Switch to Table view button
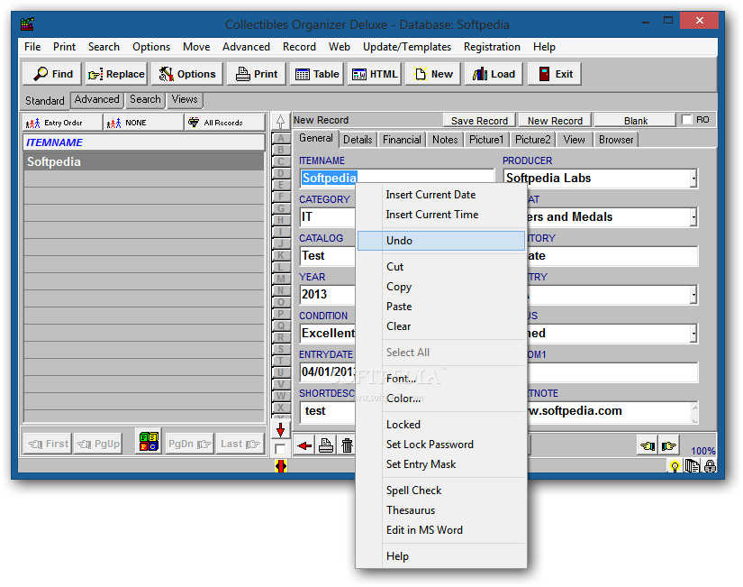This screenshot has width=743, height=587. coord(316,74)
